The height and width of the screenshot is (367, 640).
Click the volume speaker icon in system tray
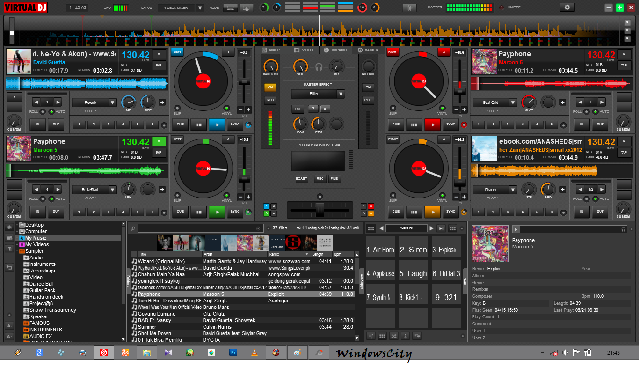click(566, 352)
